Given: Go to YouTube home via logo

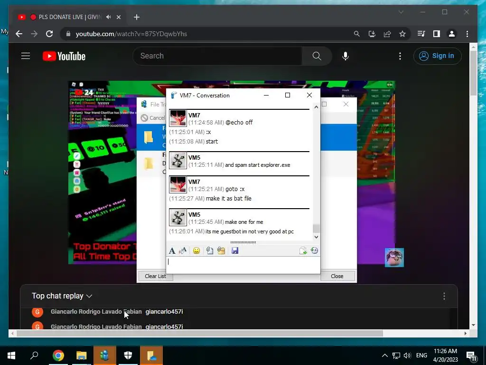Looking at the screenshot, I should pos(64,56).
